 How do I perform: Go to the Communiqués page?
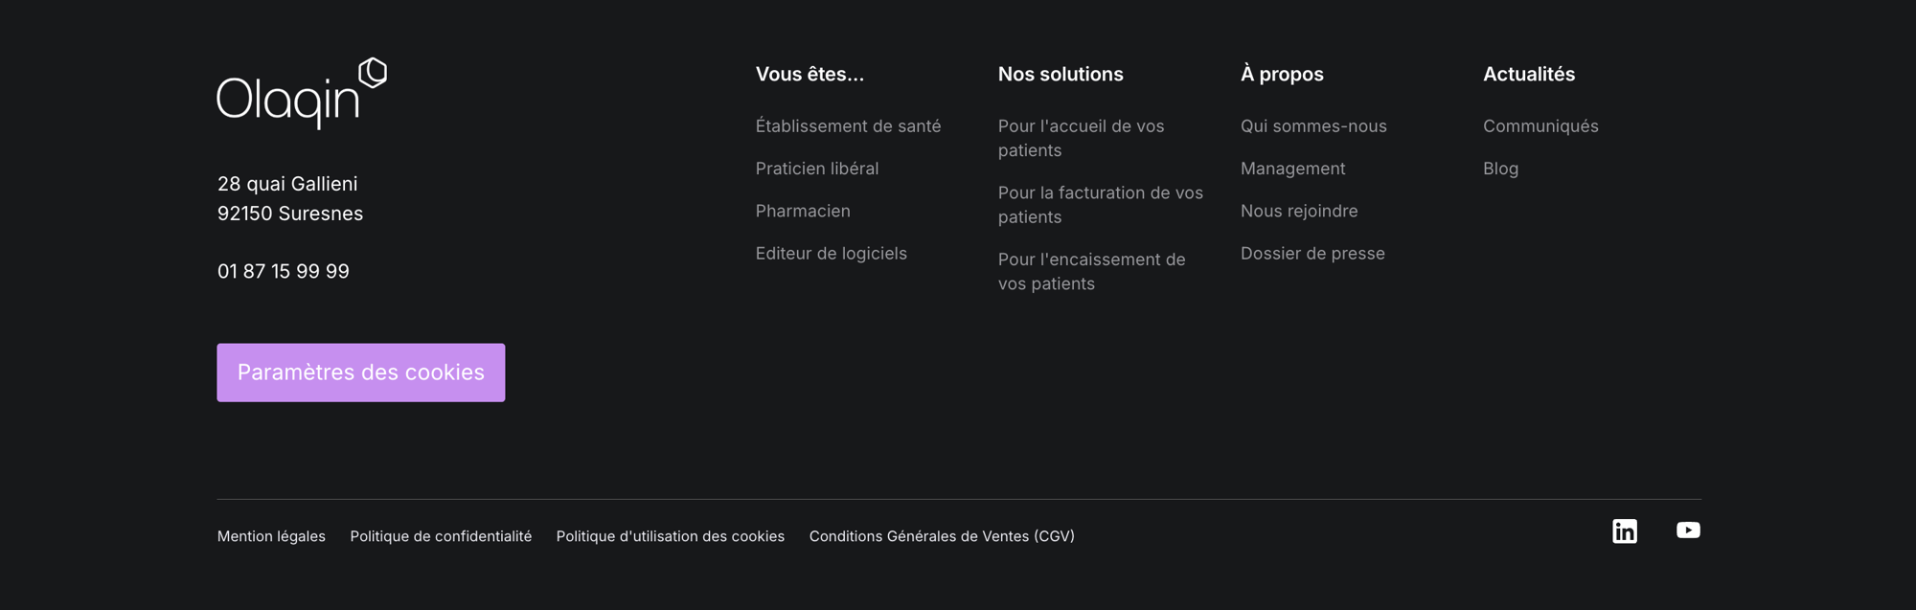coord(1540,126)
